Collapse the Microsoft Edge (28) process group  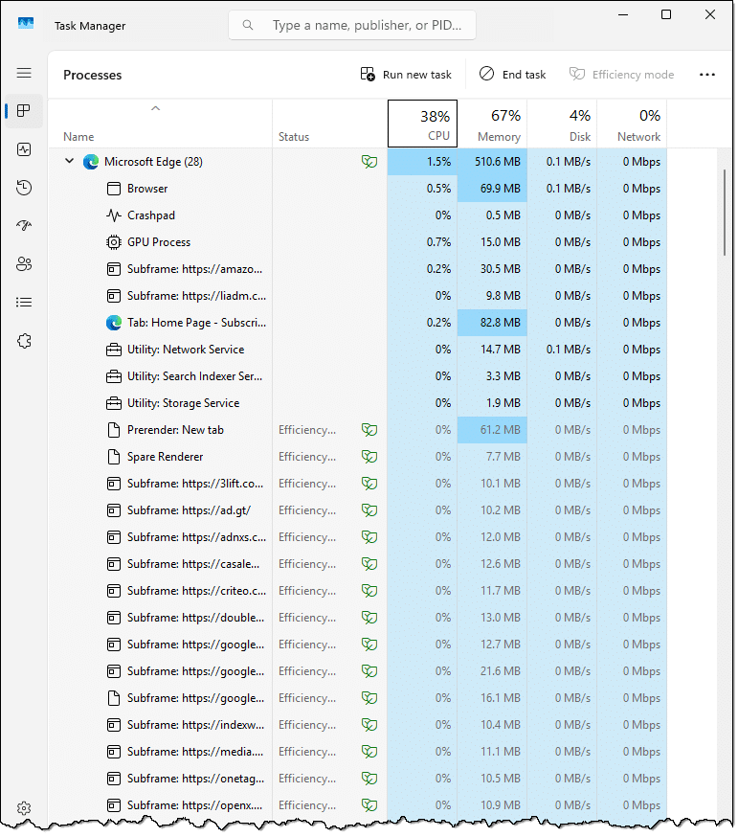pyautogui.click(x=69, y=161)
